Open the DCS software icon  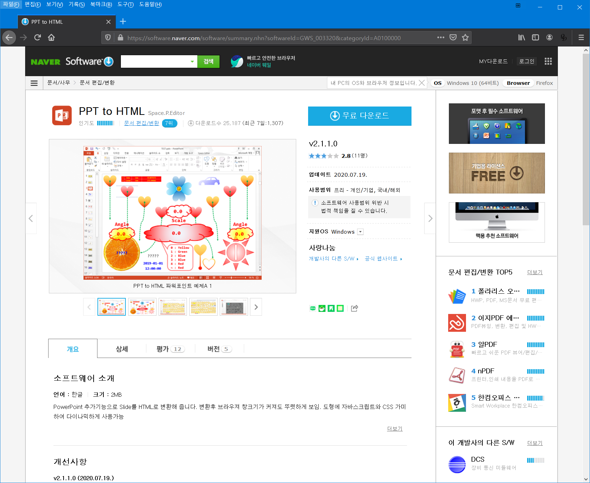tap(457, 464)
